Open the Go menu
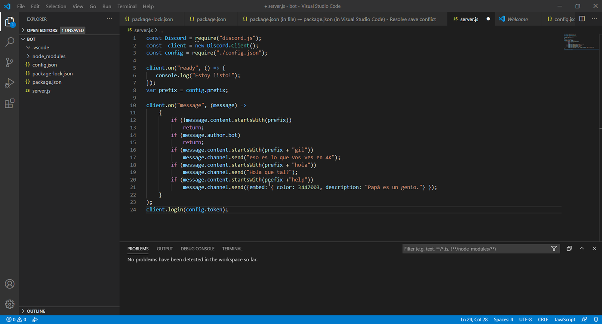The width and height of the screenshot is (602, 324). [x=93, y=6]
